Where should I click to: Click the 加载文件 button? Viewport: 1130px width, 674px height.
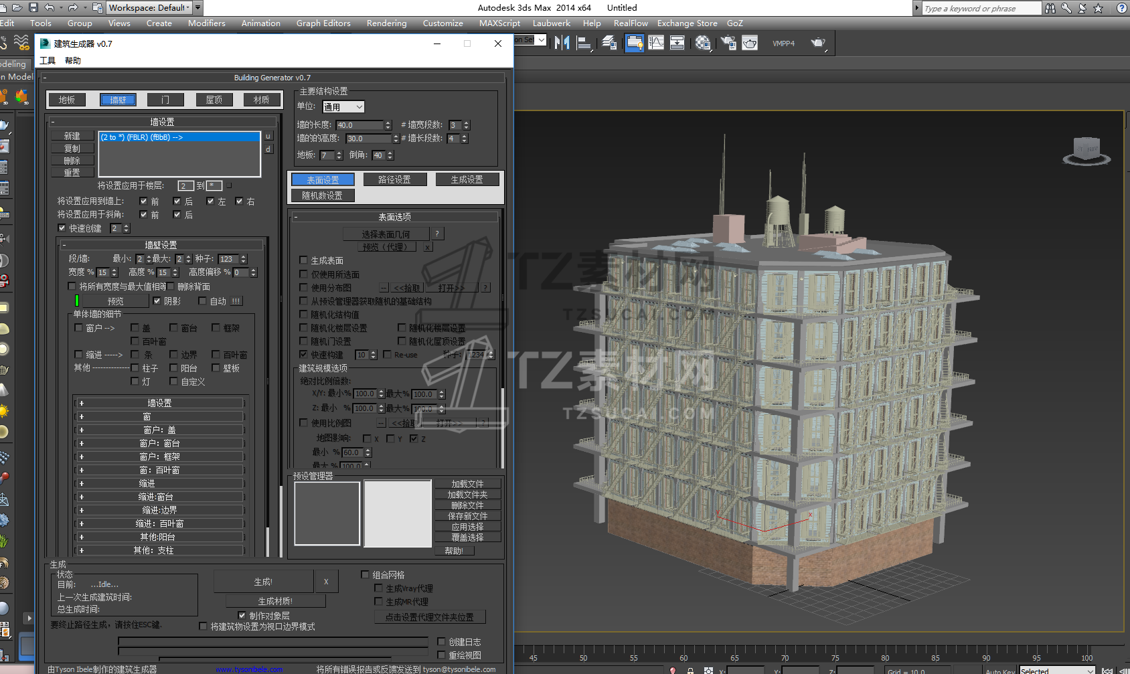point(467,484)
